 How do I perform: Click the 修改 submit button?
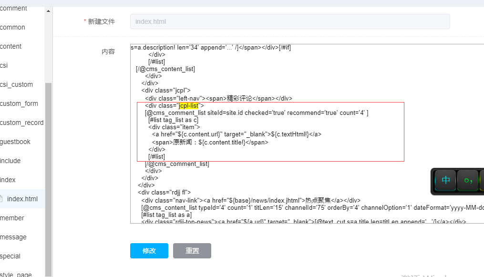pyautogui.click(x=149, y=251)
